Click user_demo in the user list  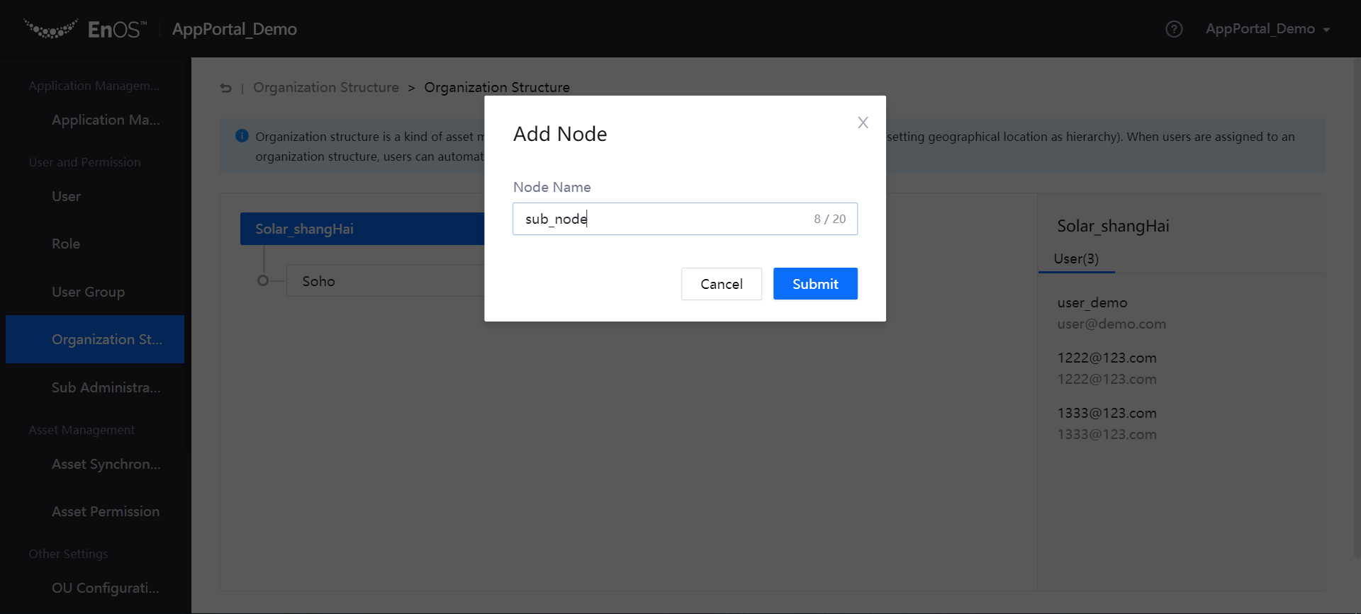1092,302
